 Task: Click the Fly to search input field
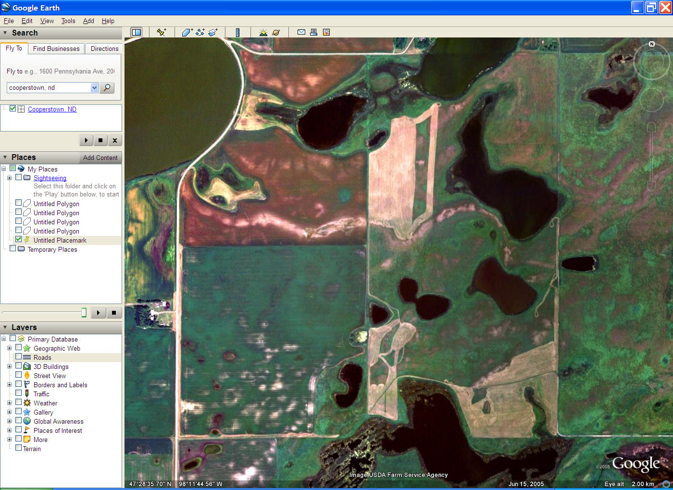pos(49,87)
